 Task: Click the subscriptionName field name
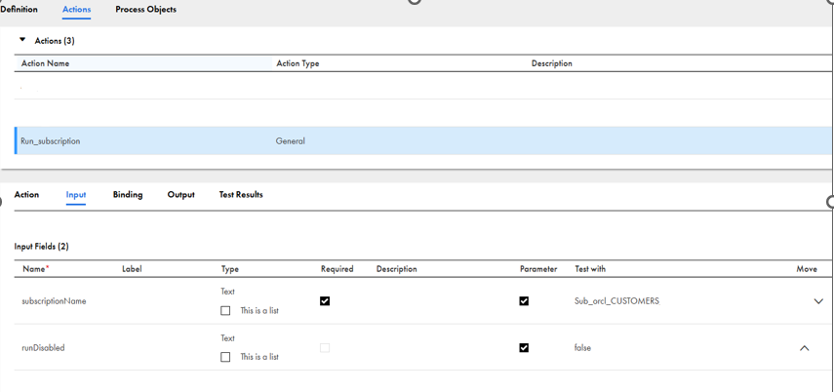point(54,301)
